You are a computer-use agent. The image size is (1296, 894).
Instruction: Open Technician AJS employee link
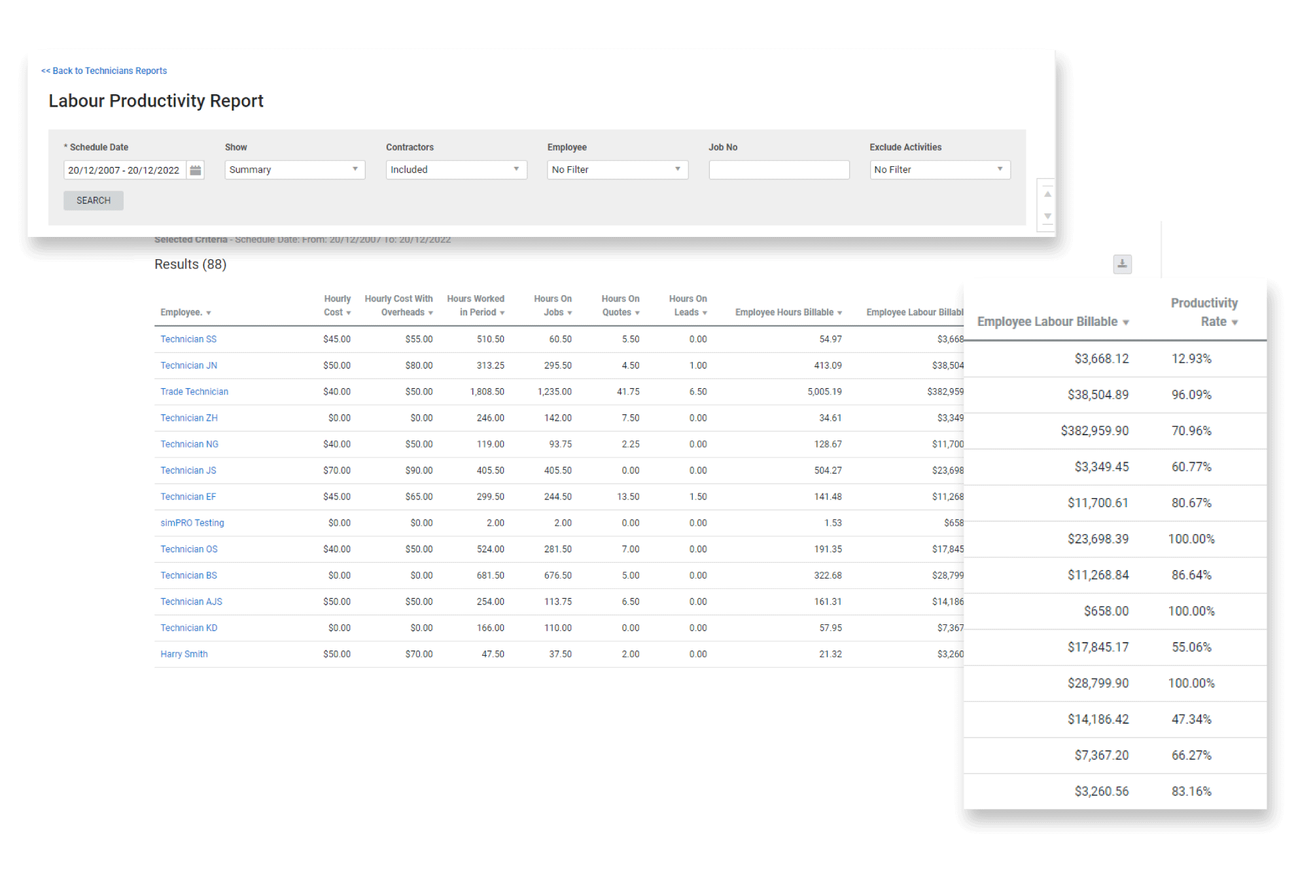click(191, 601)
